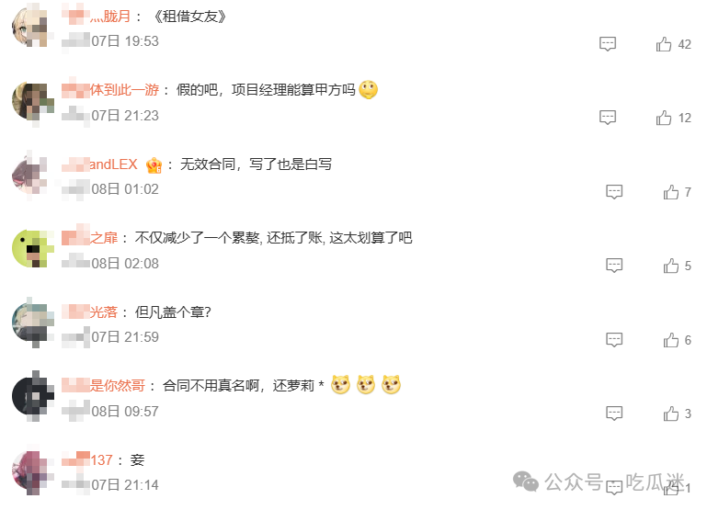Viewport: 707px width, 510px height.
Task: View avatar of 《租借女友》 commenter
Action: pyautogui.click(x=31, y=27)
